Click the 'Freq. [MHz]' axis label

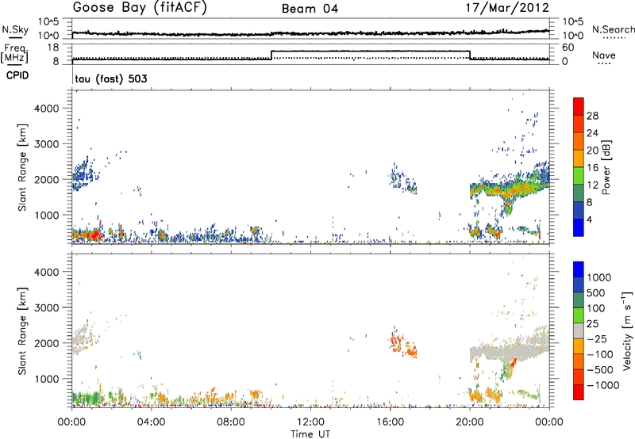(x=15, y=54)
